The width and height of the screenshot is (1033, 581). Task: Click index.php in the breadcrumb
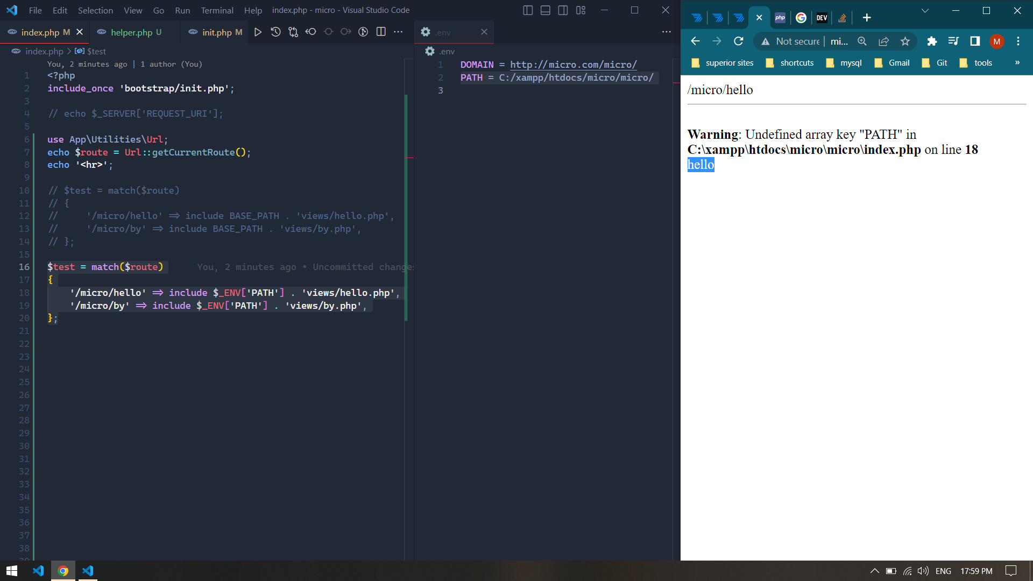(44, 51)
